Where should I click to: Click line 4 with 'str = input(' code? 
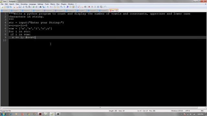36,23
